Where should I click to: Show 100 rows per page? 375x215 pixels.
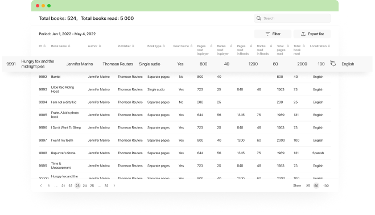click(326, 185)
